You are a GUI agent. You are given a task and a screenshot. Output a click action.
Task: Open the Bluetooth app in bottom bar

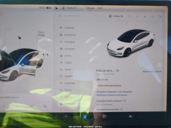coord(85,117)
